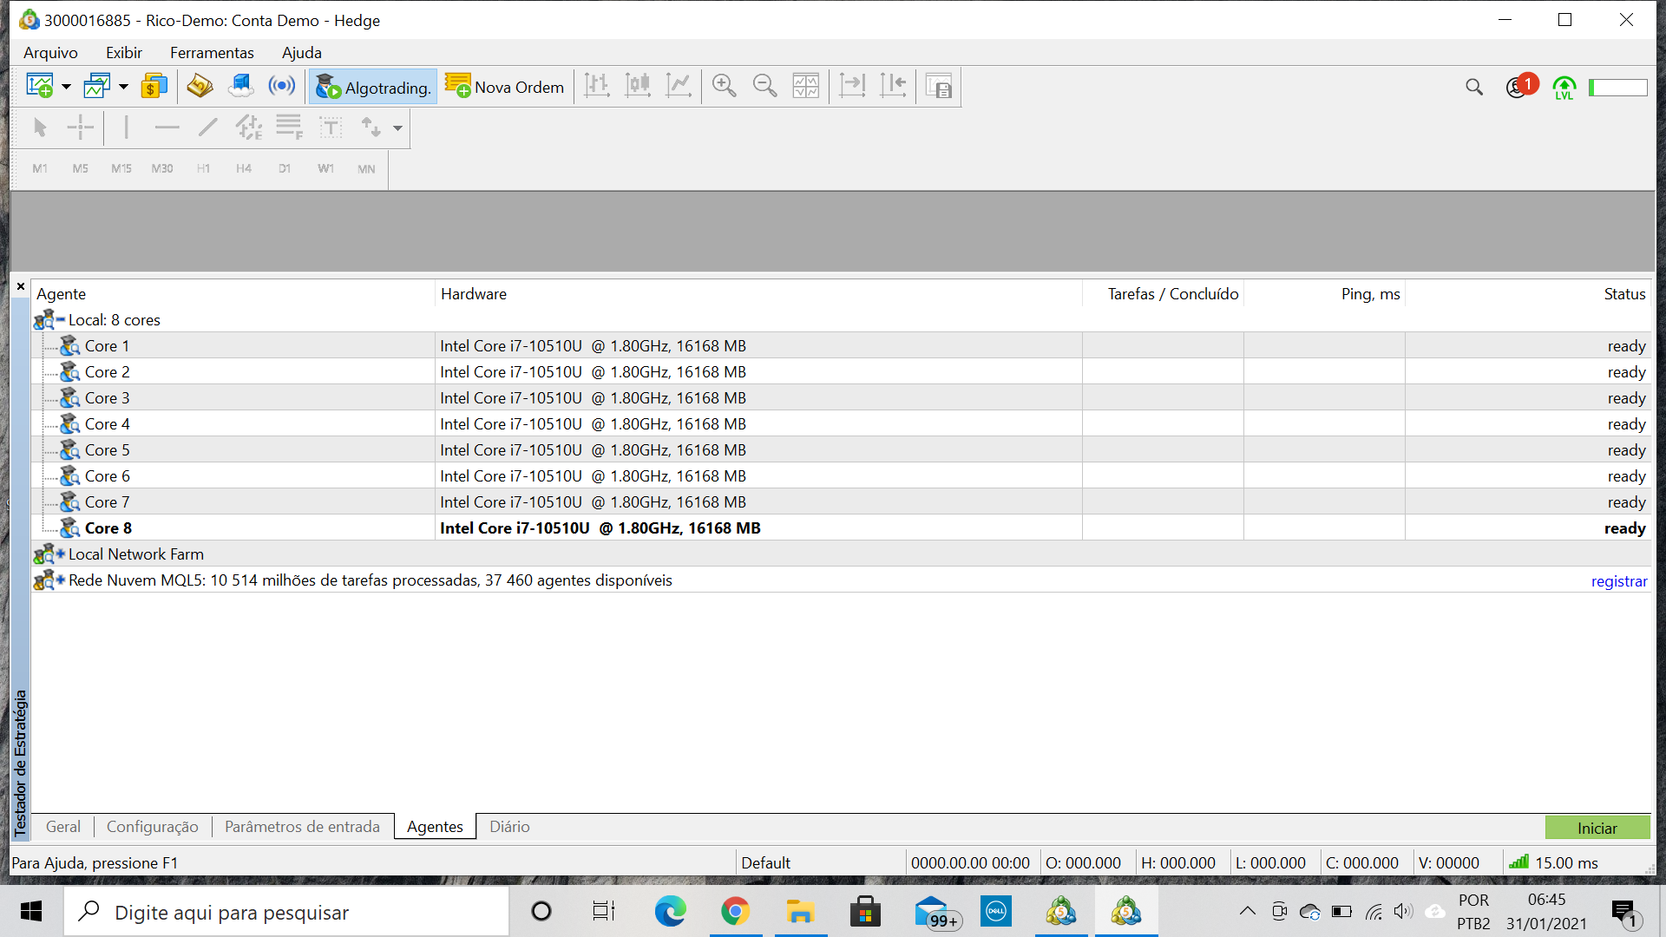Switch to line chart icon
Image resolution: width=1666 pixels, height=937 pixels.
coord(679,86)
